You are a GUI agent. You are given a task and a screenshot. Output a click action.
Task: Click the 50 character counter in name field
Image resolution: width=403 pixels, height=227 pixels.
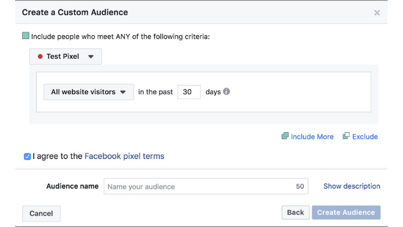click(x=300, y=187)
